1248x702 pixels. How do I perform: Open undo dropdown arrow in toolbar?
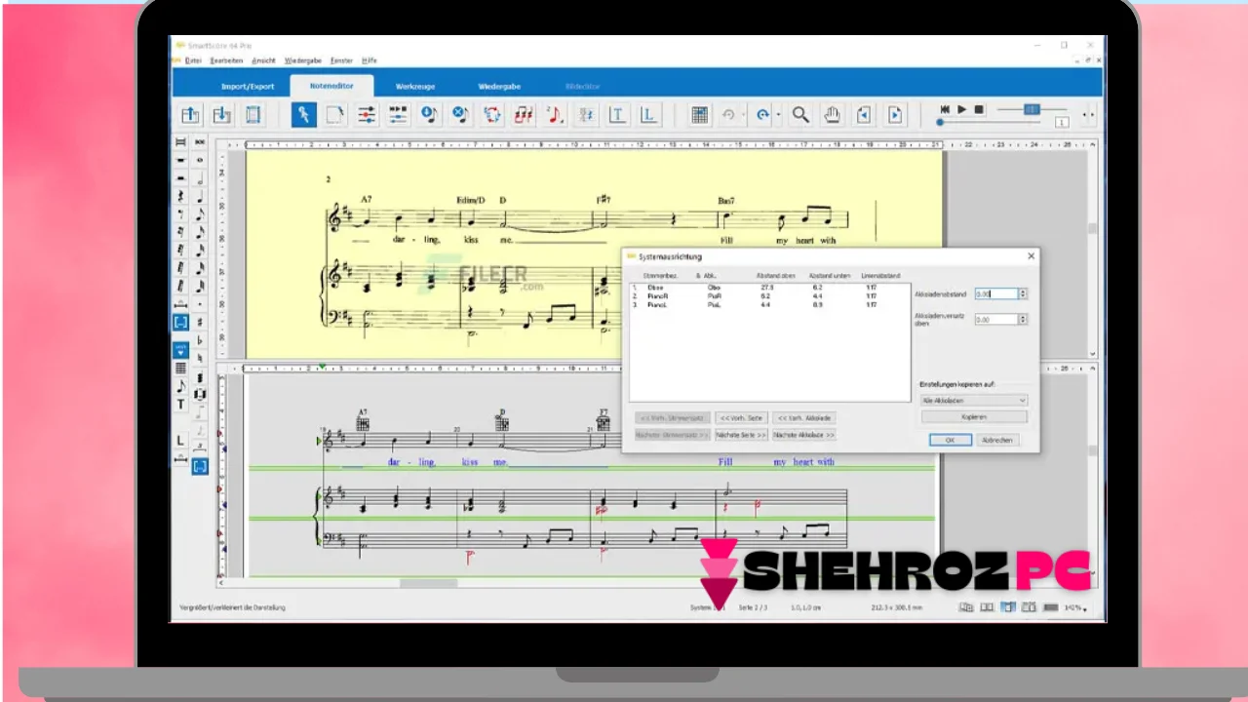point(744,116)
